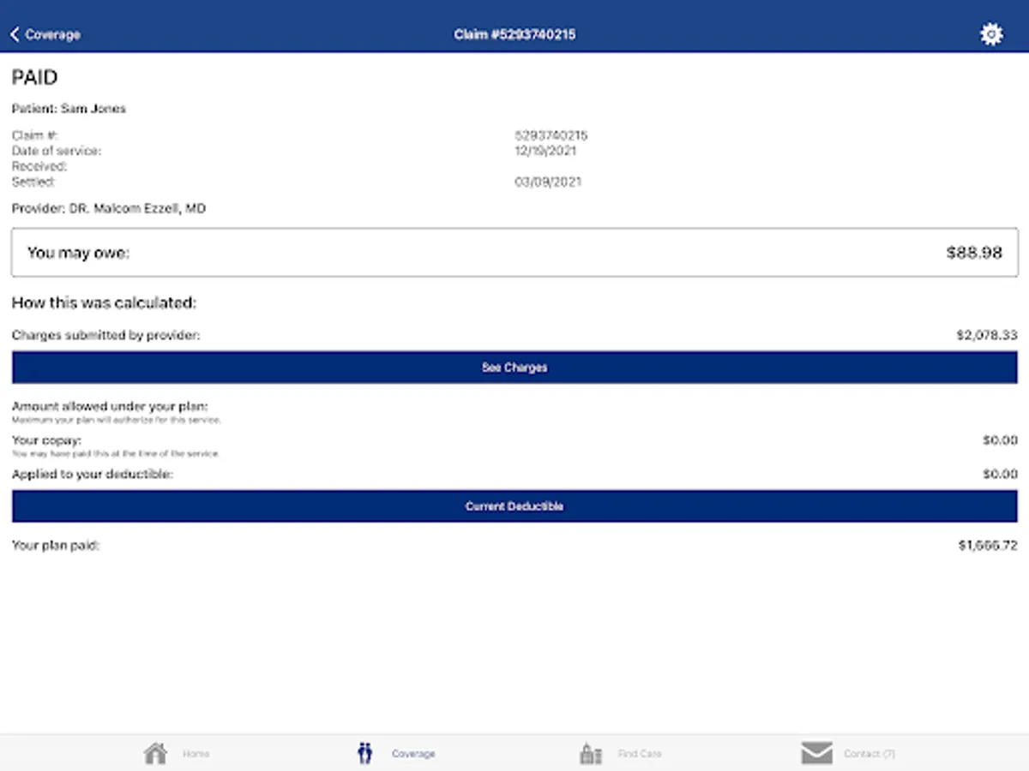Screen dimensions: 1029x771
Task: Click the maximum plan authorize note
Action: click(117, 420)
